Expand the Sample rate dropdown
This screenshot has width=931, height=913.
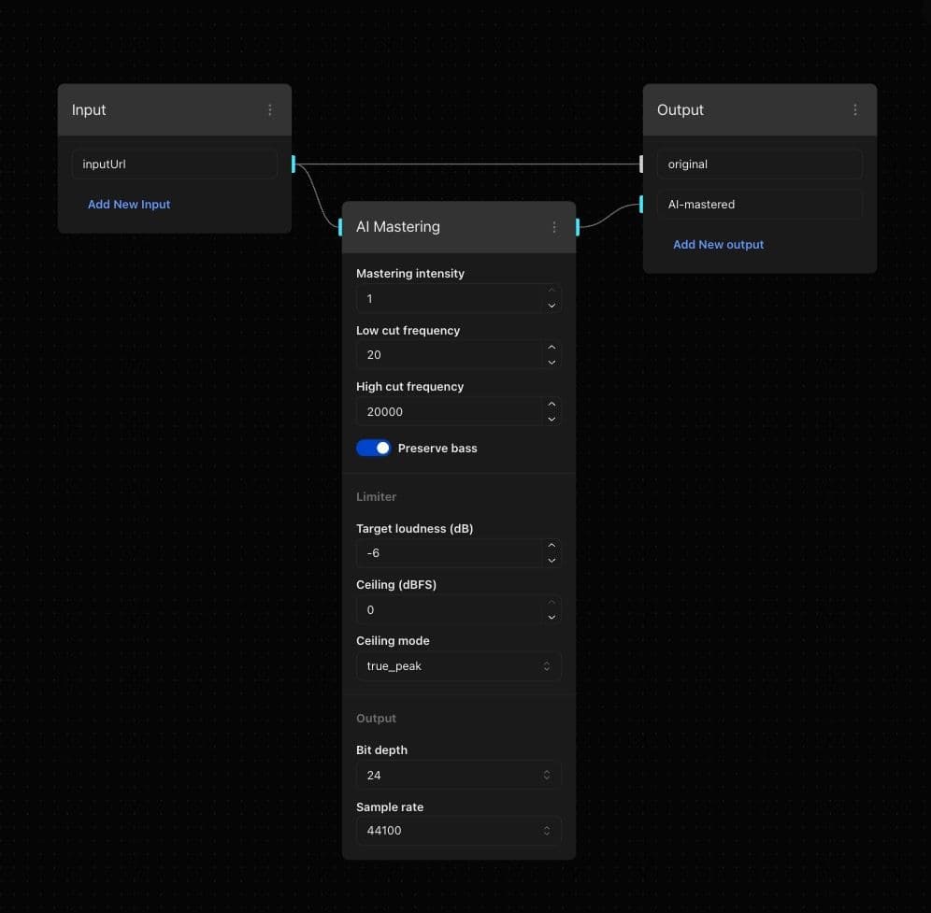458,830
